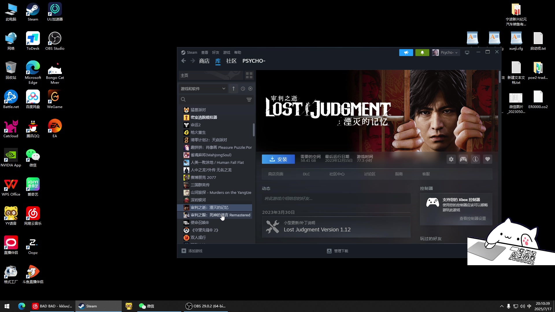Select 《守望先锋® 2》 in the library

click(x=214, y=230)
